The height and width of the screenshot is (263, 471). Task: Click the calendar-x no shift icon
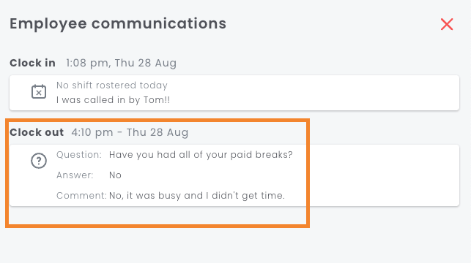(39, 91)
